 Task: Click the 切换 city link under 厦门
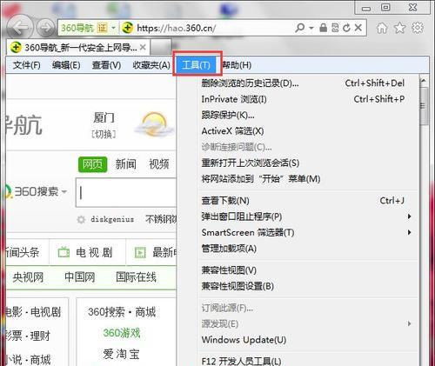coord(104,134)
